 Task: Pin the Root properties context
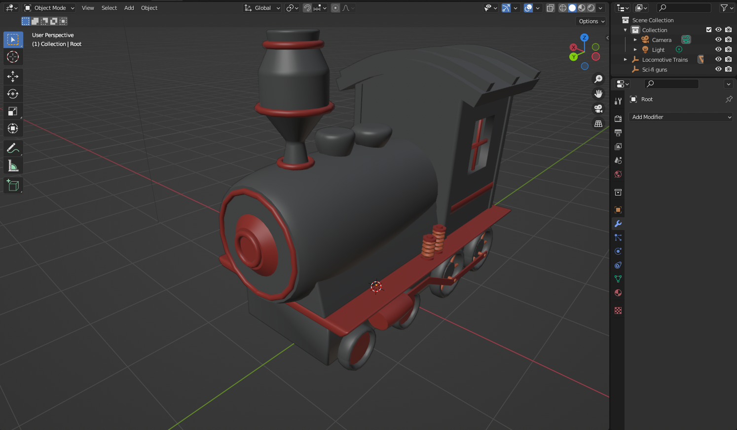tap(729, 99)
